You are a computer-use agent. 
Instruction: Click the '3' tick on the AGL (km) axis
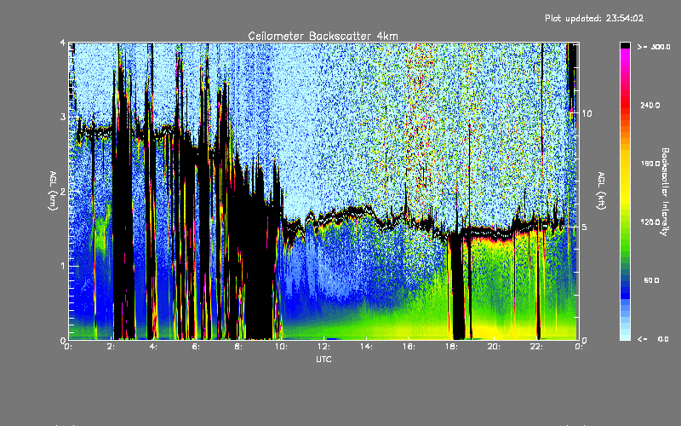point(63,117)
